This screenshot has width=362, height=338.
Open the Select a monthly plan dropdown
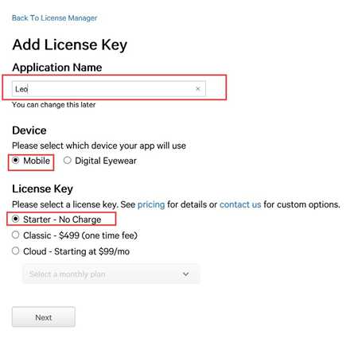point(111,274)
